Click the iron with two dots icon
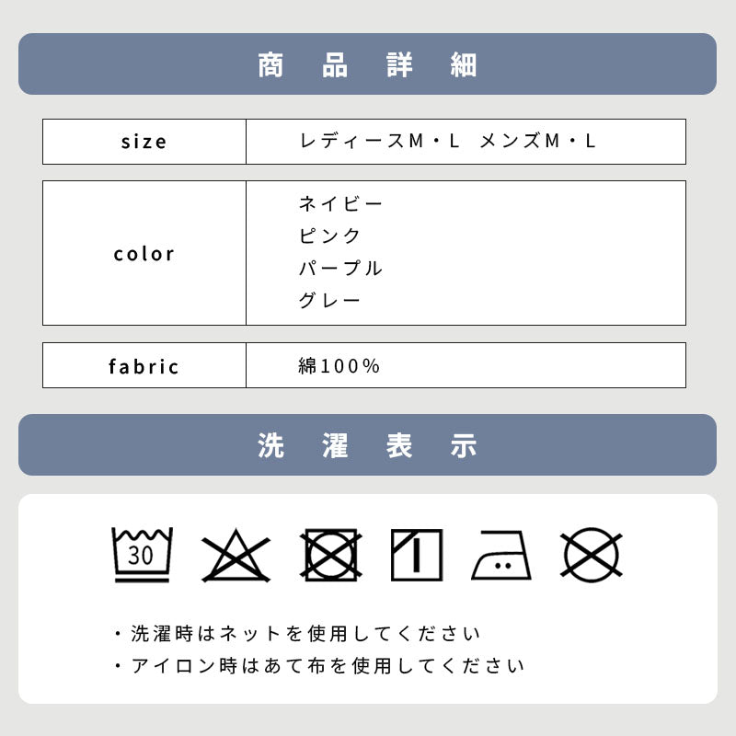This screenshot has height=736, width=736. tap(501, 557)
